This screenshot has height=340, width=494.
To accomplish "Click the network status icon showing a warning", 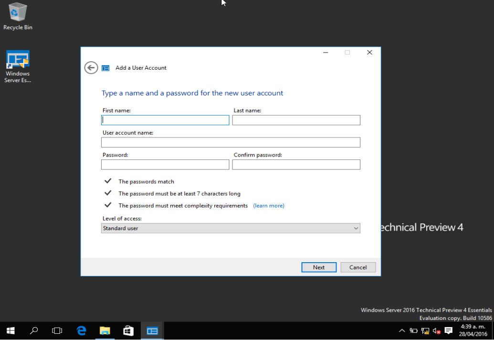I will click(424, 330).
